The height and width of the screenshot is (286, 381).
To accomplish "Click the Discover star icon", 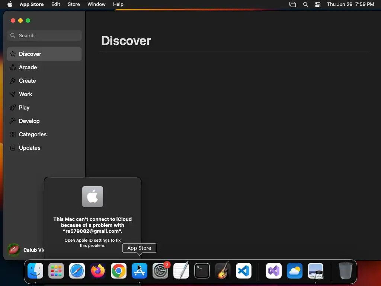I will click(13, 54).
